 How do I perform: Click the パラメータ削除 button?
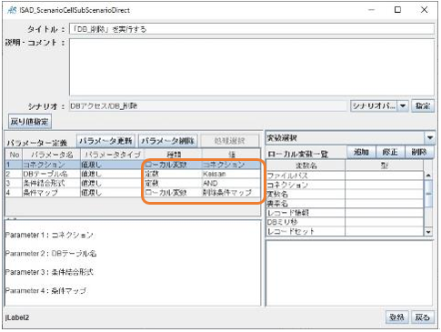pos(168,141)
